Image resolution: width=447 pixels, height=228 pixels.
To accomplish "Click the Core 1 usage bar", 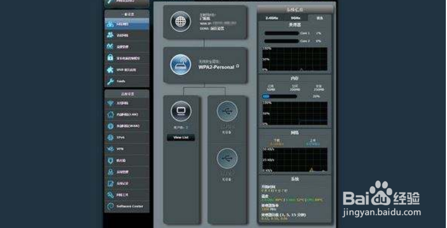I will [x=282, y=33].
